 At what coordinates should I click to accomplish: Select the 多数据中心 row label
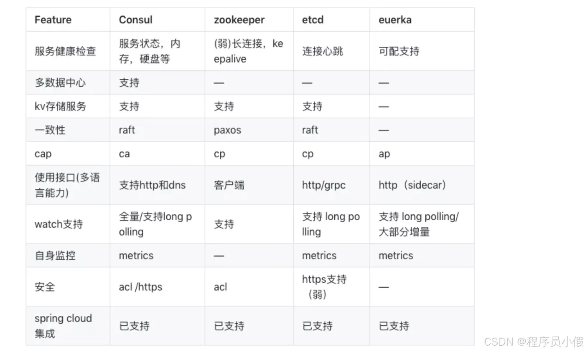coord(60,83)
